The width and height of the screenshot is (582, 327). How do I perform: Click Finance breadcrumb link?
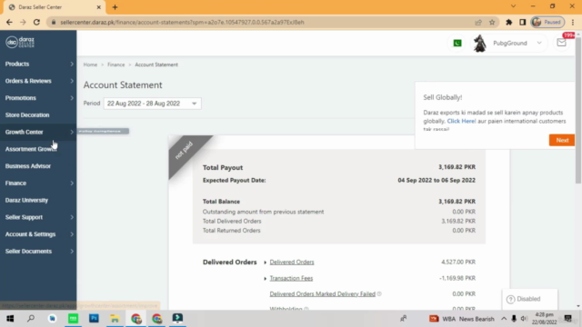coord(115,64)
